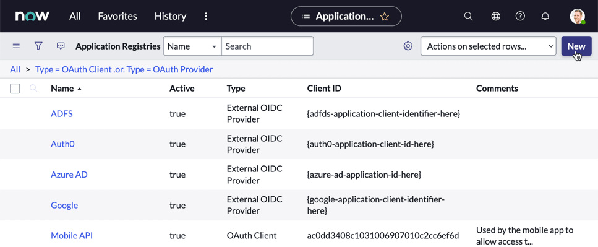Screen dimensions: 598x247
Task: Open the help question mark icon
Action: tap(520, 16)
